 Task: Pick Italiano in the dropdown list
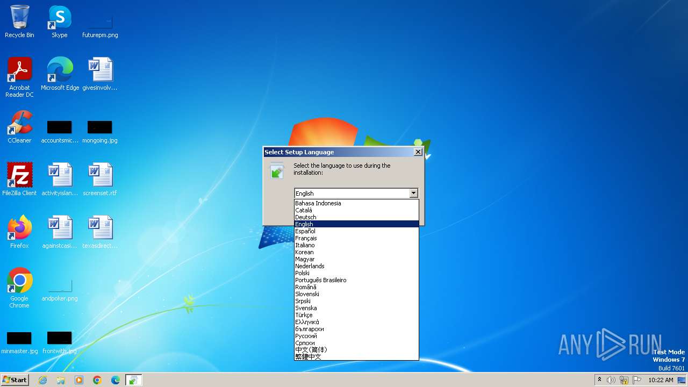356,245
